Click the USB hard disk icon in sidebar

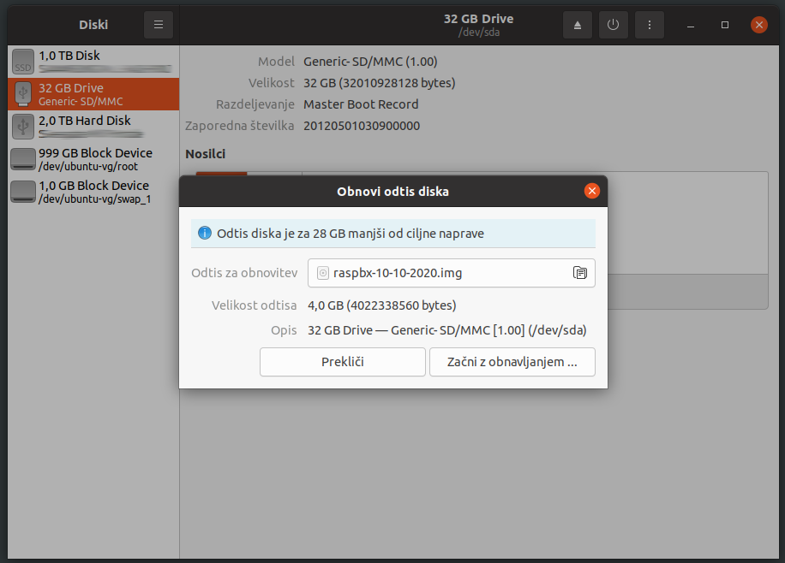[22, 127]
